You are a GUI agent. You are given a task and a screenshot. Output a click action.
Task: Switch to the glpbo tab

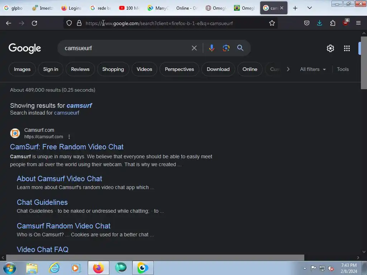(x=14, y=8)
